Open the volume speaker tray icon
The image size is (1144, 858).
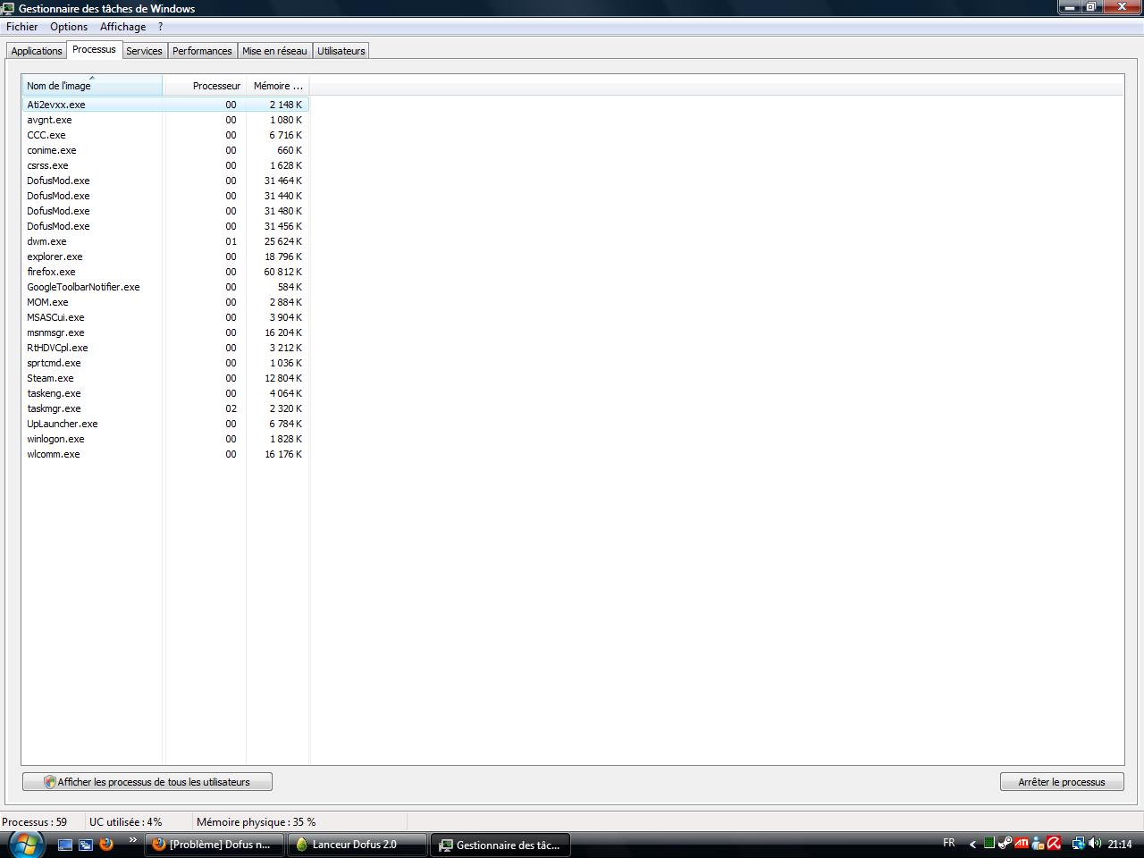1094,843
